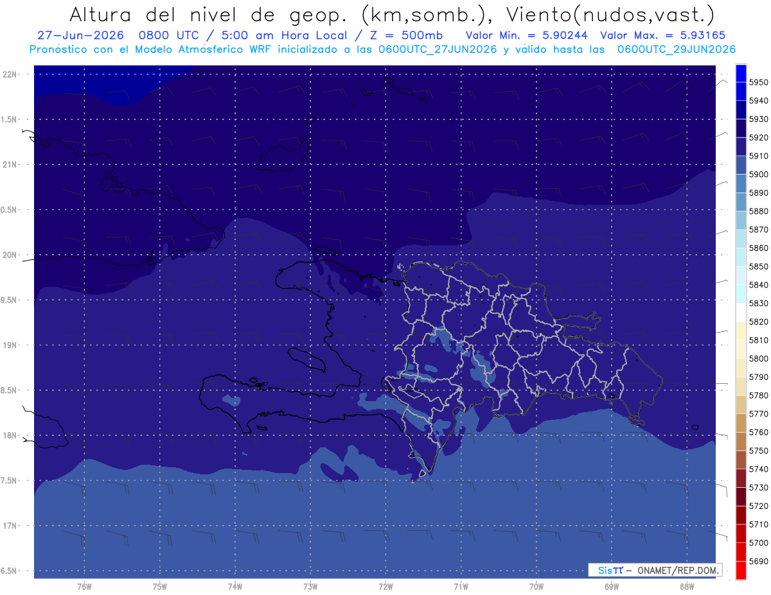771x595 pixels.
Task: Pick the legend swatch between 5900 and 5910
Action: coord(741,166)
